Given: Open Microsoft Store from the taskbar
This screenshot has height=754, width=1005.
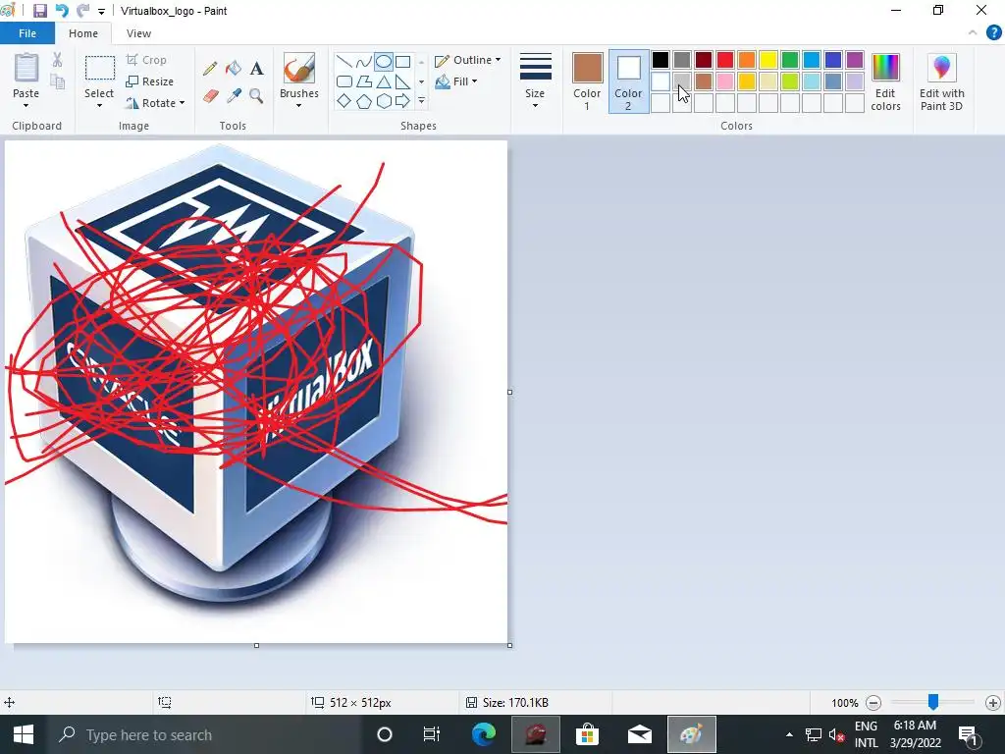Looking at the screenshot, I should point(587,734).
